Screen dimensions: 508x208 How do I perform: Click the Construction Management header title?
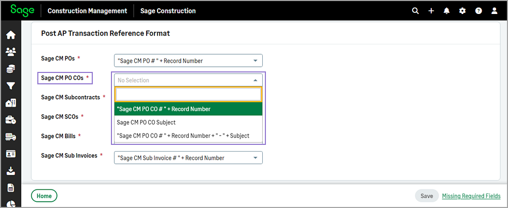(87, 11)
